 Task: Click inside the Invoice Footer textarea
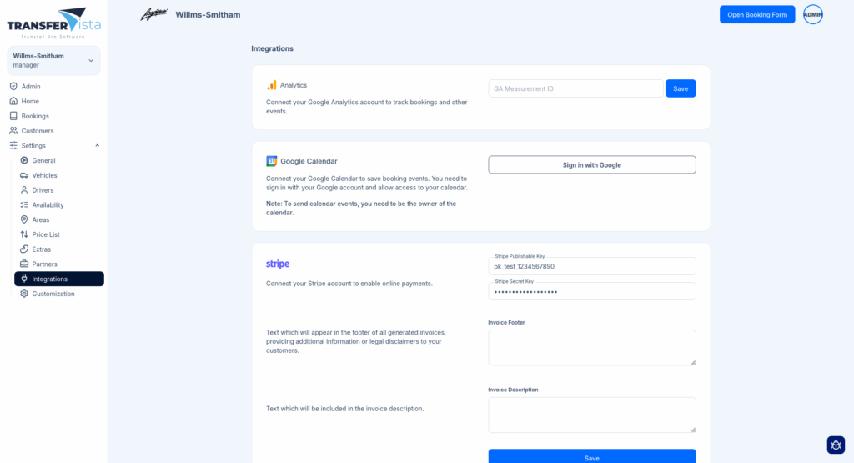coord(591,347)
